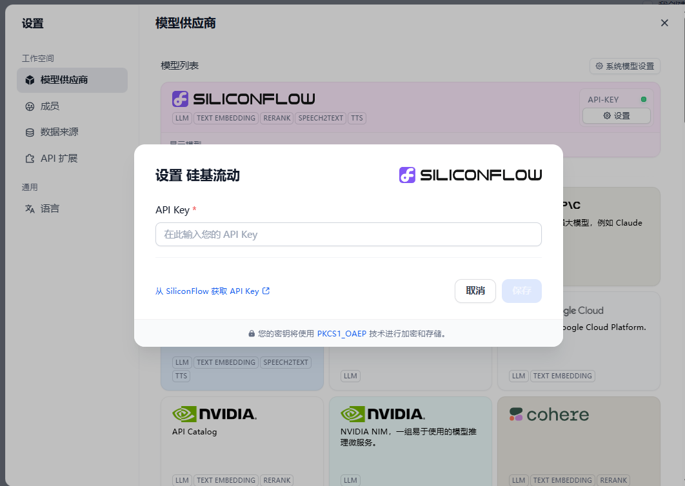Click the external link icon beside API Key link

tap(266, 291)
